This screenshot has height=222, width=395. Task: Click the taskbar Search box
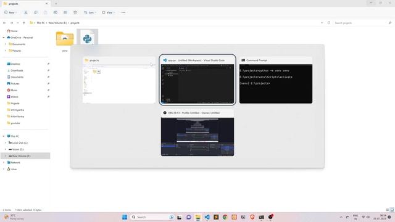click(152, 217)
